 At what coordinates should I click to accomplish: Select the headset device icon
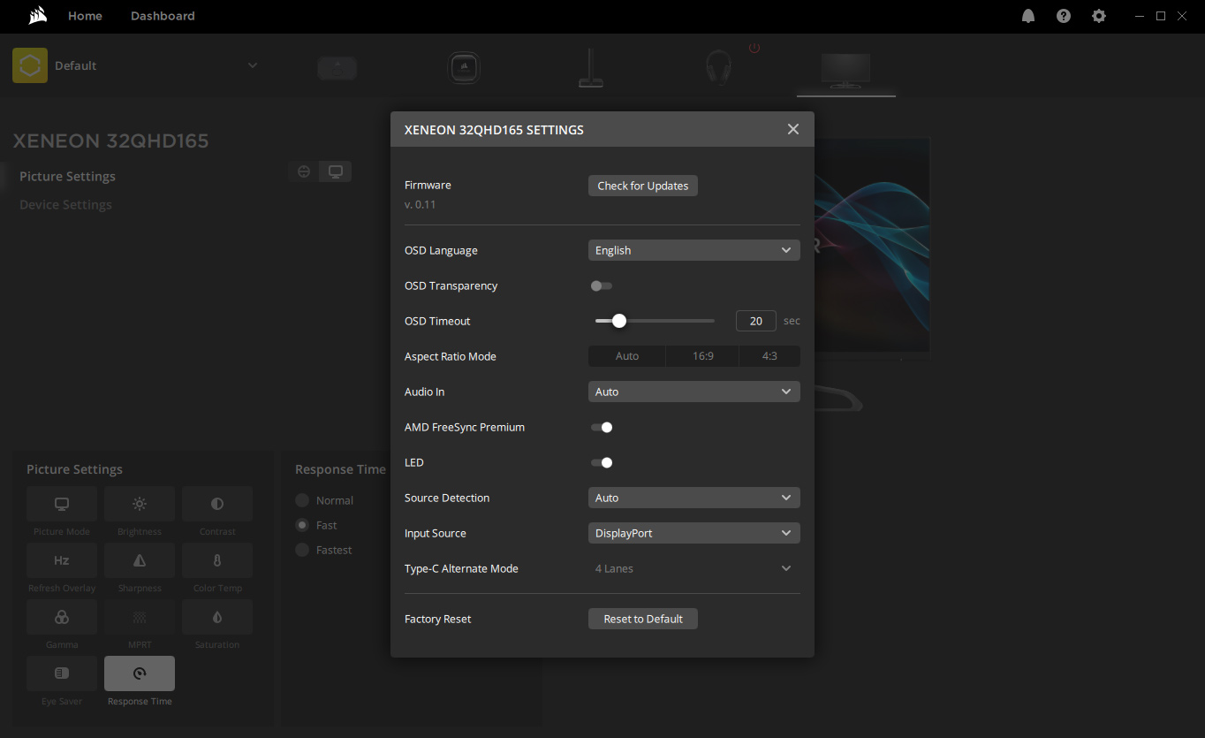718,68
